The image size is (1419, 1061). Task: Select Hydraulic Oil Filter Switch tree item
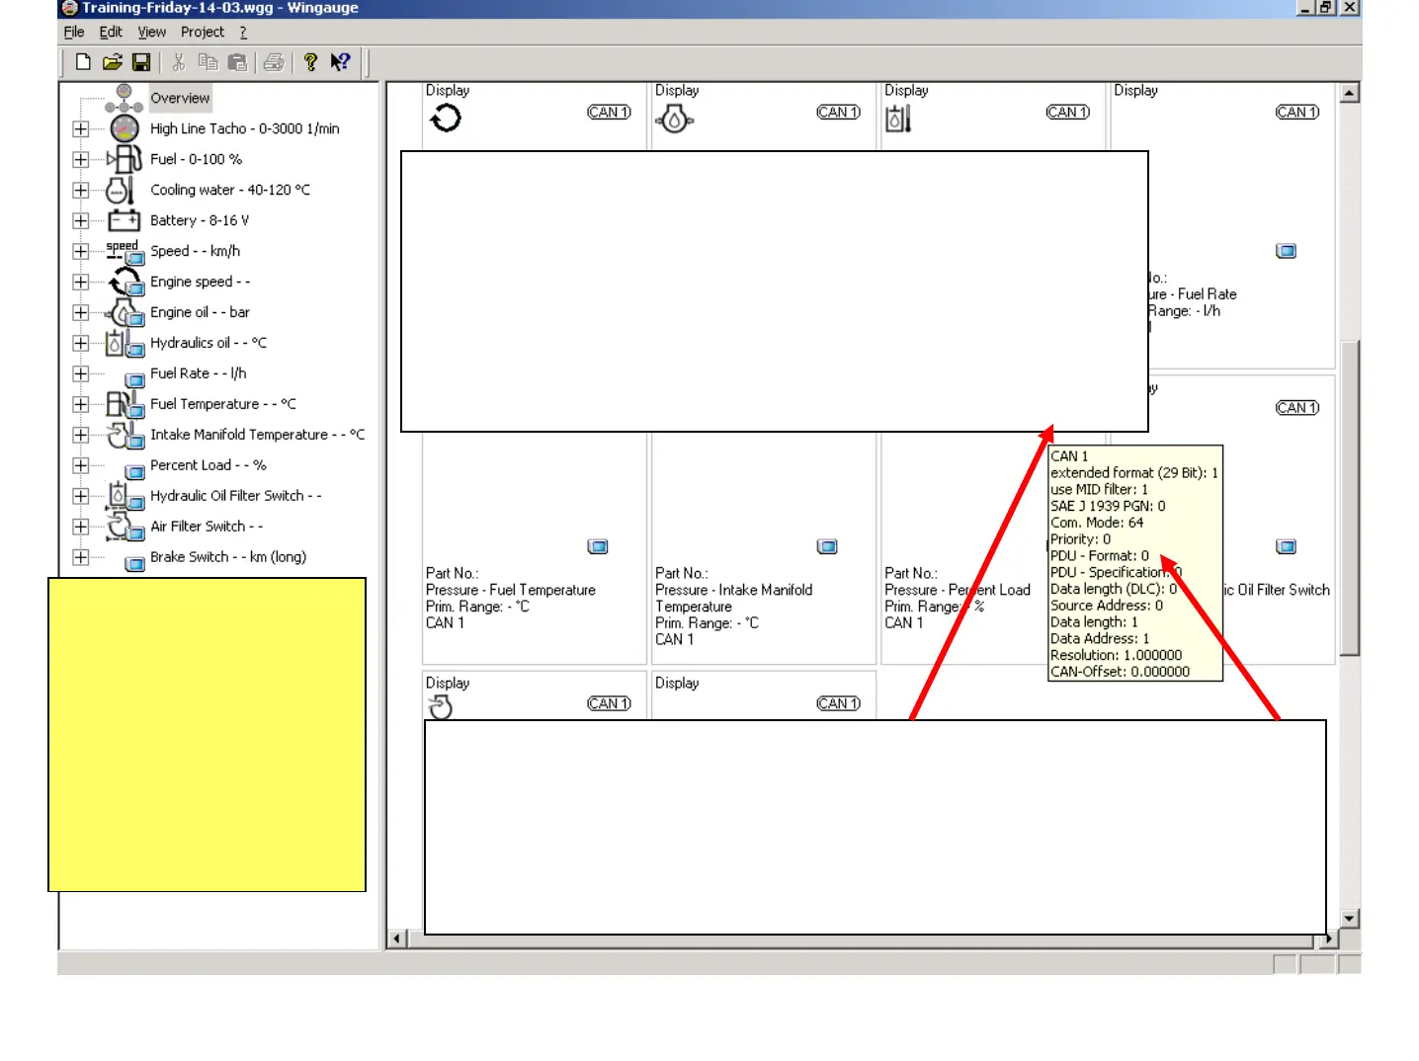click(235, 496)
